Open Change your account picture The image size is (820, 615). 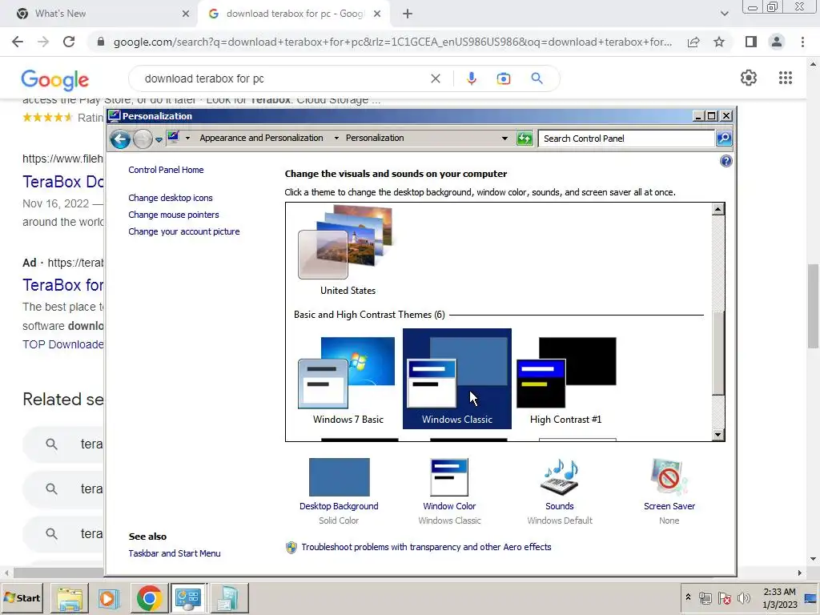click(x=184, y=231)
